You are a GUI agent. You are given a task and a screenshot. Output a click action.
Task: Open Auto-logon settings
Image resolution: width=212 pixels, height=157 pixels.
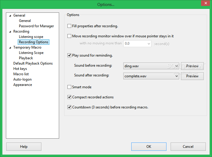[x=22, y=79]
